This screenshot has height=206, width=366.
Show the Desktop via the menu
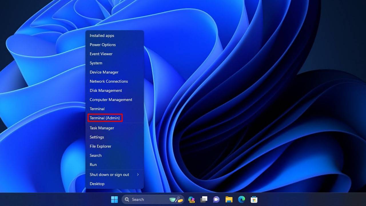point(97,184)
